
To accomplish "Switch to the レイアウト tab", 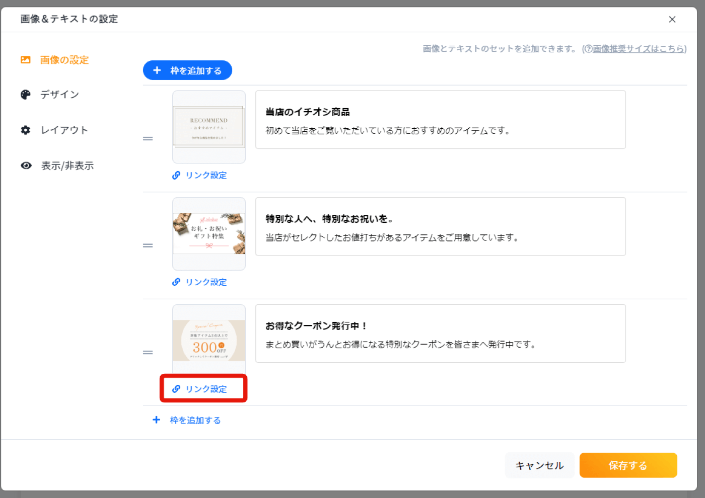I will (64, 130).
